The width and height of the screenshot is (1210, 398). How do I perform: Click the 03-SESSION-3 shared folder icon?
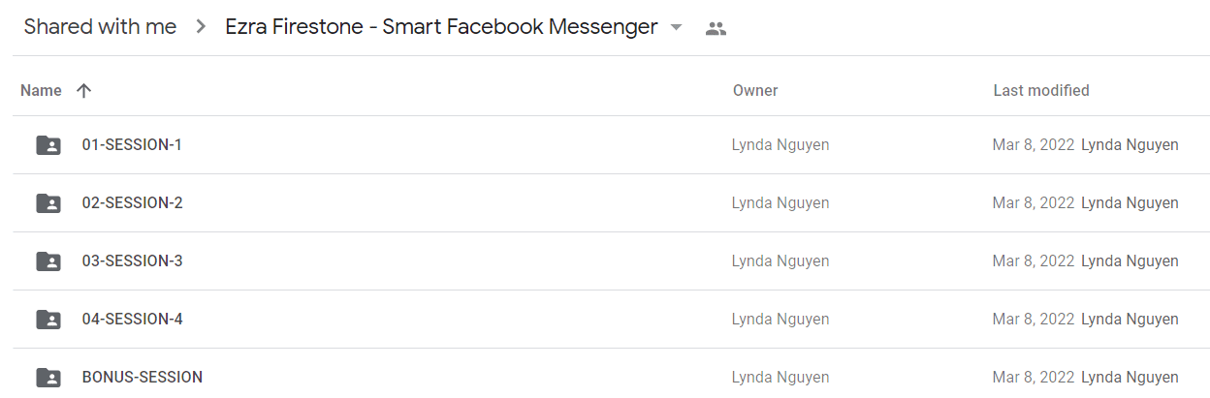(48, 261)
